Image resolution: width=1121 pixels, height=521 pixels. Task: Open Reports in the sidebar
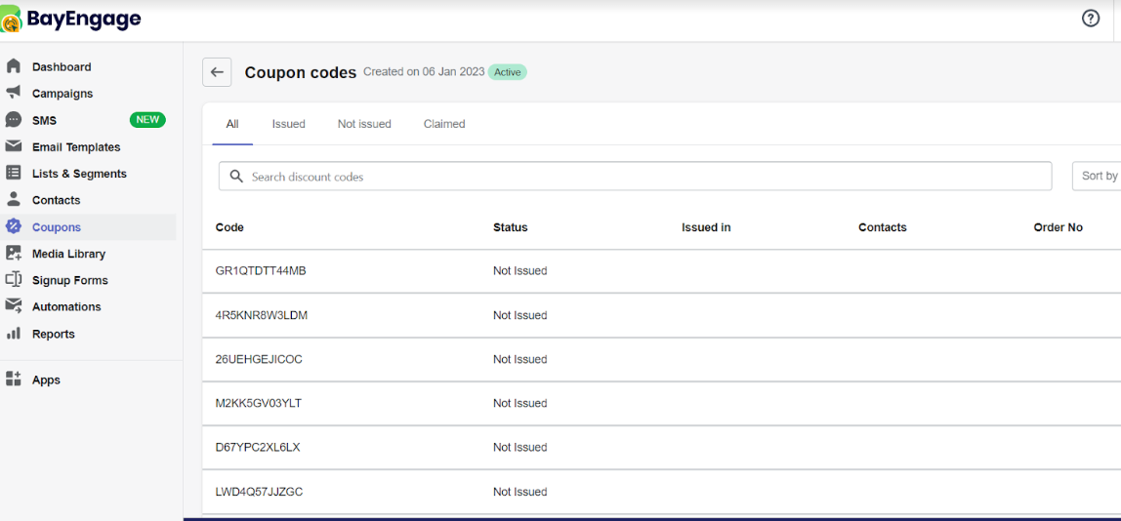pos(54,334)
